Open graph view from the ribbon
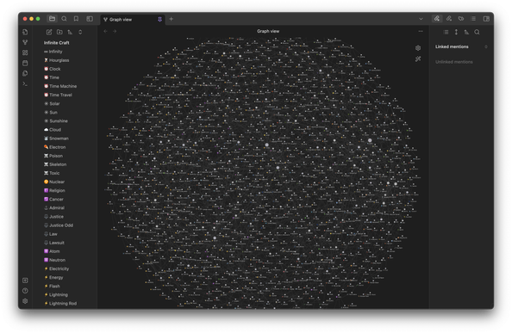 pyautogui.click(x=25, y=42)
